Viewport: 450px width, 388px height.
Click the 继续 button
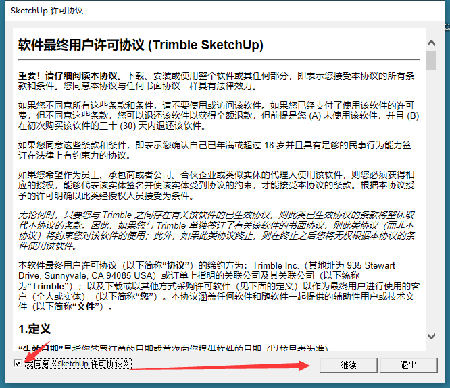(x=348, y=365)
